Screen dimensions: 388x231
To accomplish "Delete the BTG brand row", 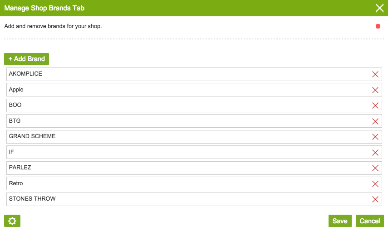I will (375, 121).
